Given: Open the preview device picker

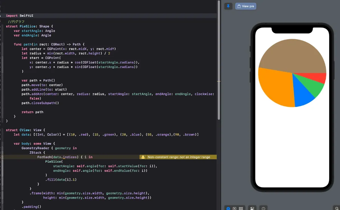Looking at the screenshot, I should pos(263,209).
